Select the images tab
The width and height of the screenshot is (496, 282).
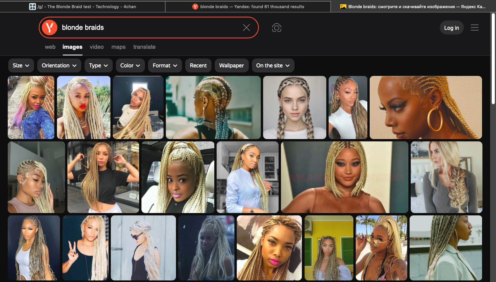point(72,47)
